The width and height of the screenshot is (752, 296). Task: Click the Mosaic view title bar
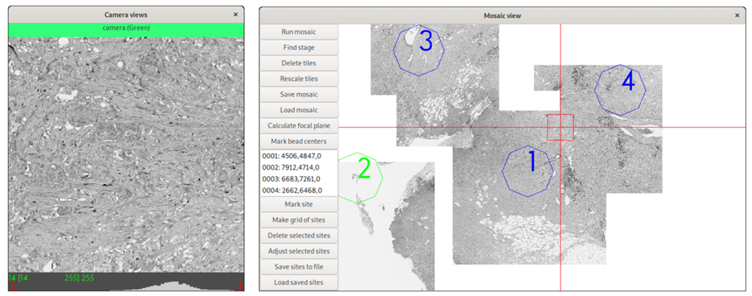(x=503, y=16)
